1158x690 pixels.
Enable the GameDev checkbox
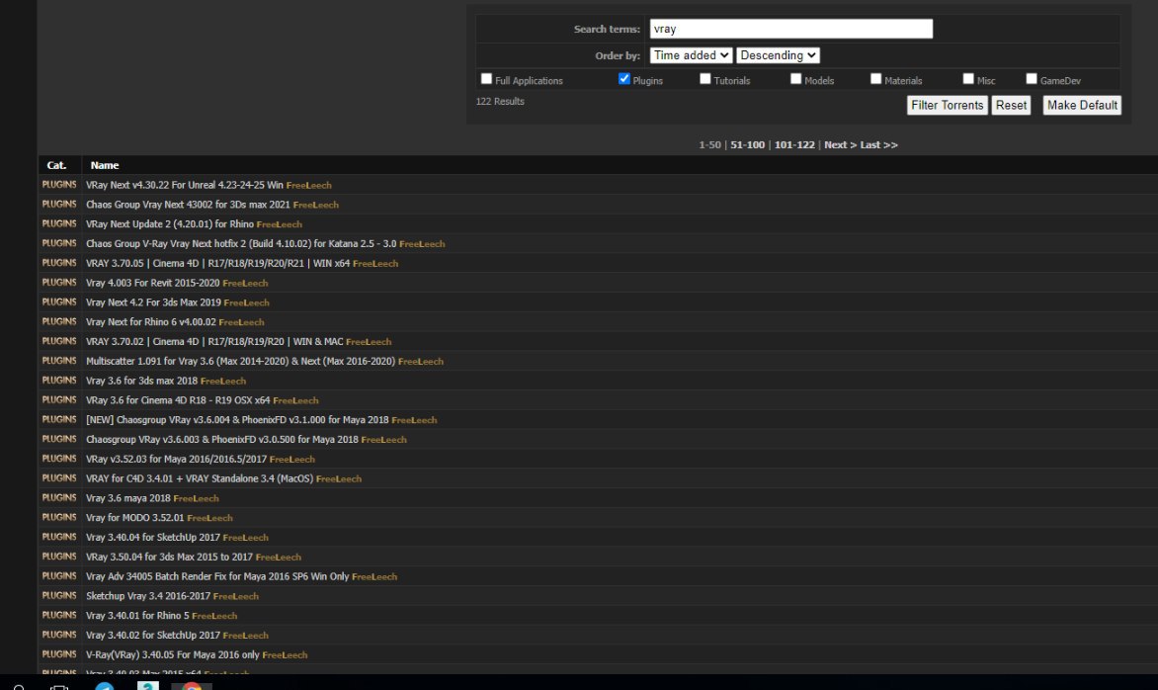tap(1032, 78)
